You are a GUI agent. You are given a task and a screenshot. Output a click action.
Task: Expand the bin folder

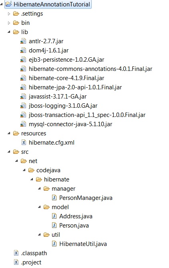pos(9,23)
